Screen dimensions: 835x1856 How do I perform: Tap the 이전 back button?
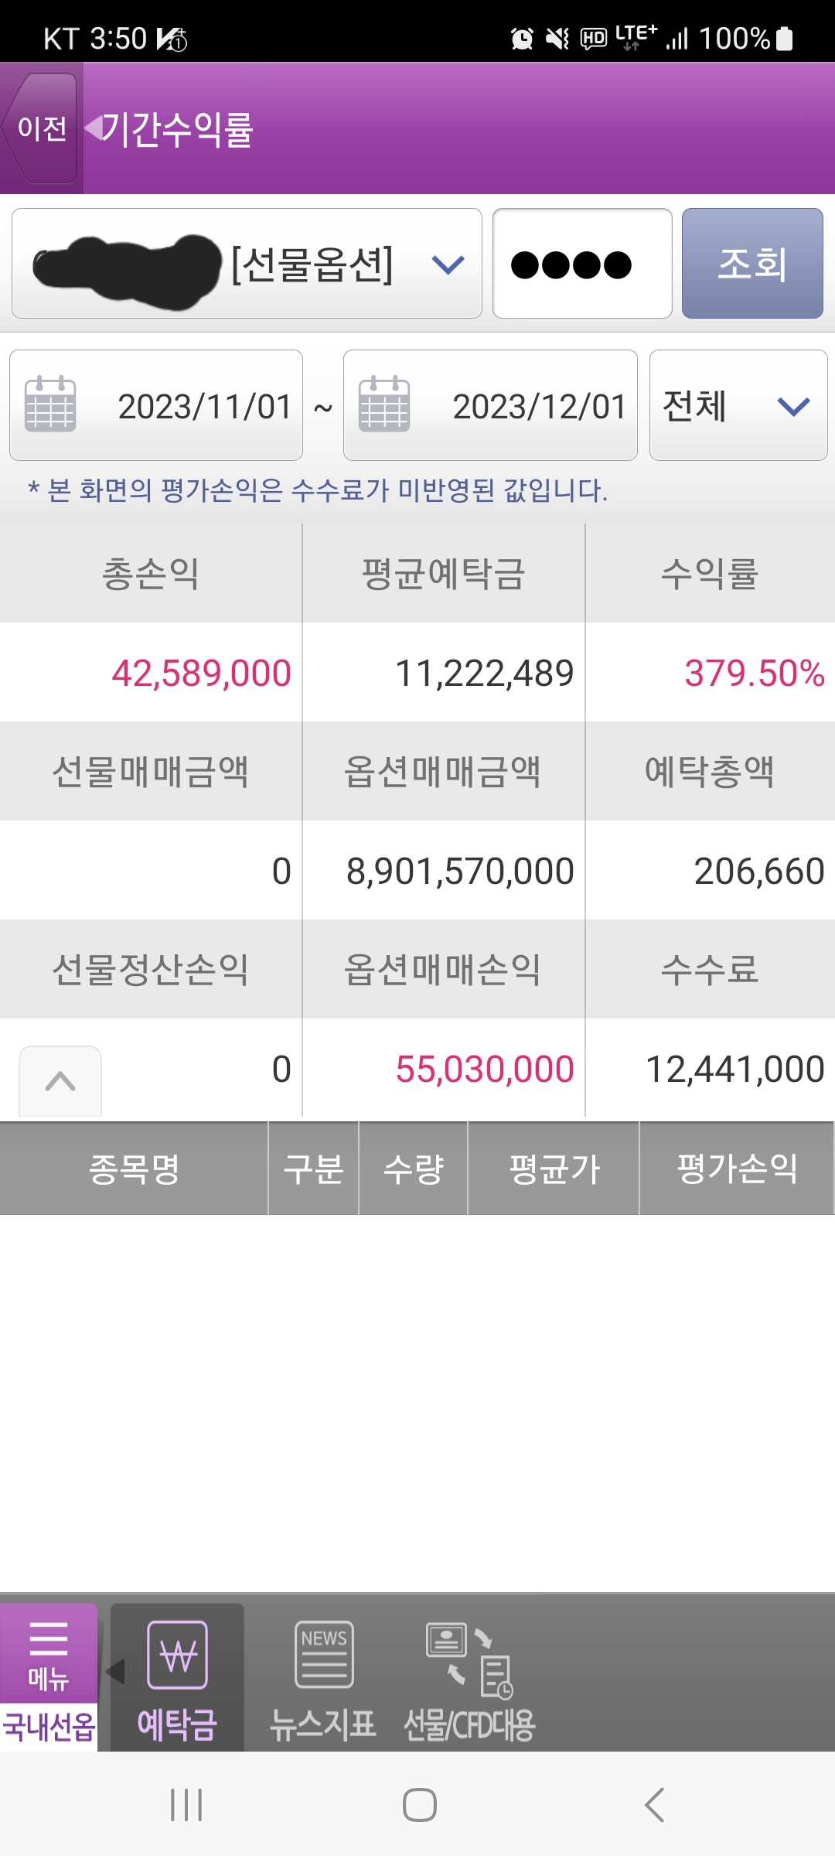pos(42,128)
